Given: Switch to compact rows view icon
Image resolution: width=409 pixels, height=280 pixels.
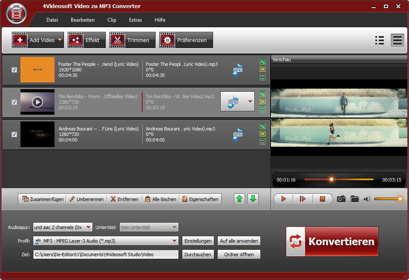Looking at the screenshot, I should 397,40.
